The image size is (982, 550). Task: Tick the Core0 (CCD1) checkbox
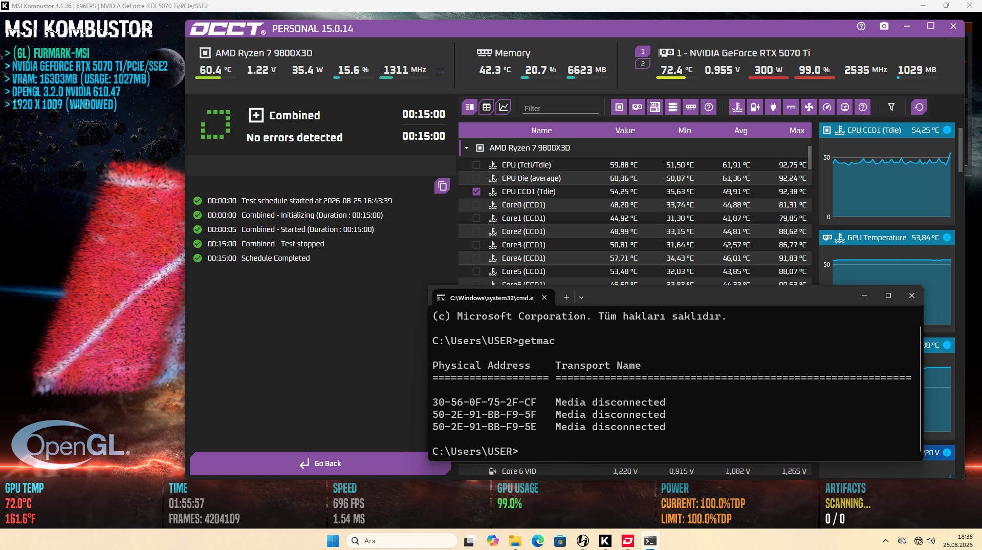click(x=476, y=205)
